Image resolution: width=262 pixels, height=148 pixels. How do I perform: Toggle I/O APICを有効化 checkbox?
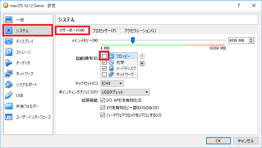pyautogui.click(x=103, y=100)
